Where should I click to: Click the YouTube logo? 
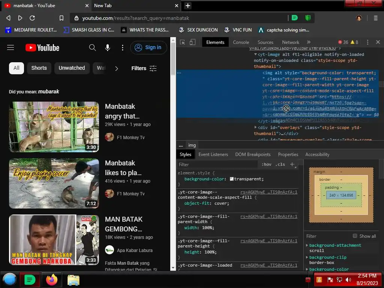[x=42, y=48]
